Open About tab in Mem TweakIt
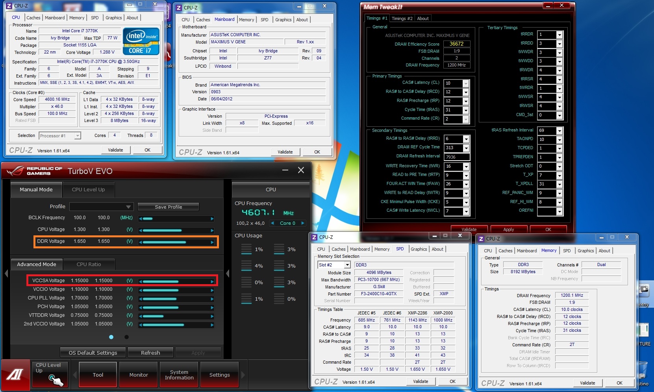654x392 pixels. click(x=423, y=18)
